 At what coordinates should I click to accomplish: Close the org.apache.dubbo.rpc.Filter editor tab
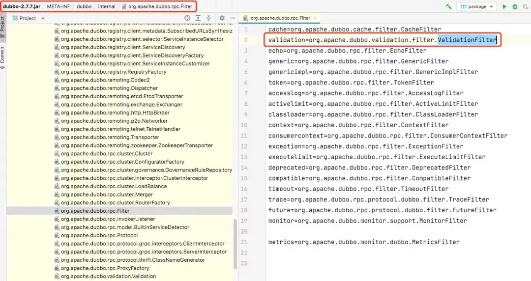pyautogui.click(x=315, y=18)
